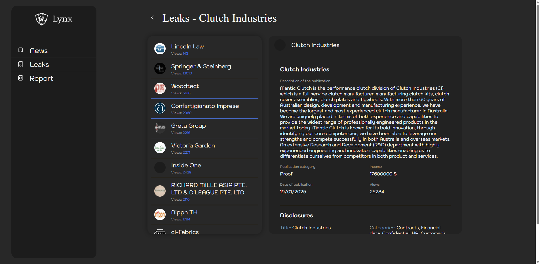The image size is (540, 264).
Task: Go back using the left chevron arrow
Action: tap(152, 18)
